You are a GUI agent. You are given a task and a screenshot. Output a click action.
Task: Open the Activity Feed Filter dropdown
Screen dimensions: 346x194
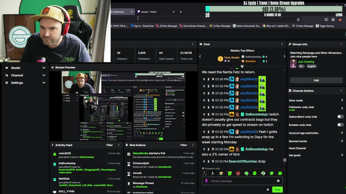[109, 145]
